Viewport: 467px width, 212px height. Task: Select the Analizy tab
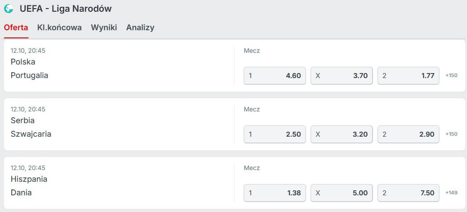point(140,28)
